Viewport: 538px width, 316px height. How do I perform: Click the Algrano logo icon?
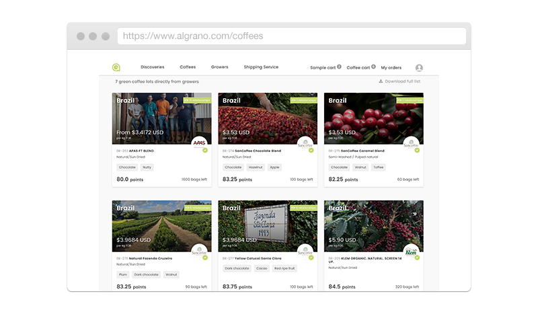click(x=116, y=67)
